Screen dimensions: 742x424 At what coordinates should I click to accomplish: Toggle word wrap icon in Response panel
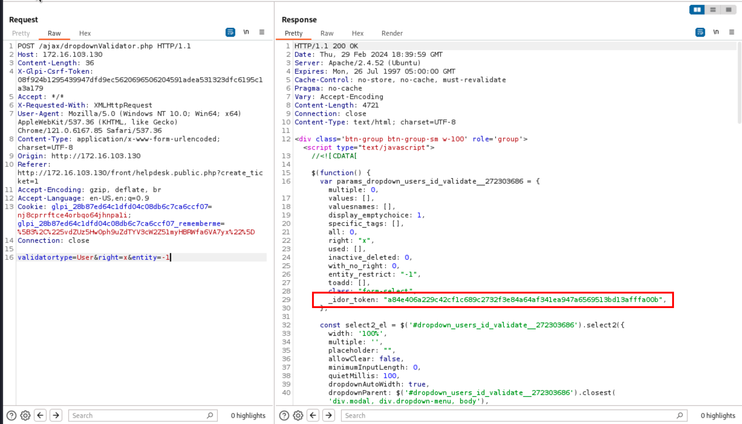point(700,32)
